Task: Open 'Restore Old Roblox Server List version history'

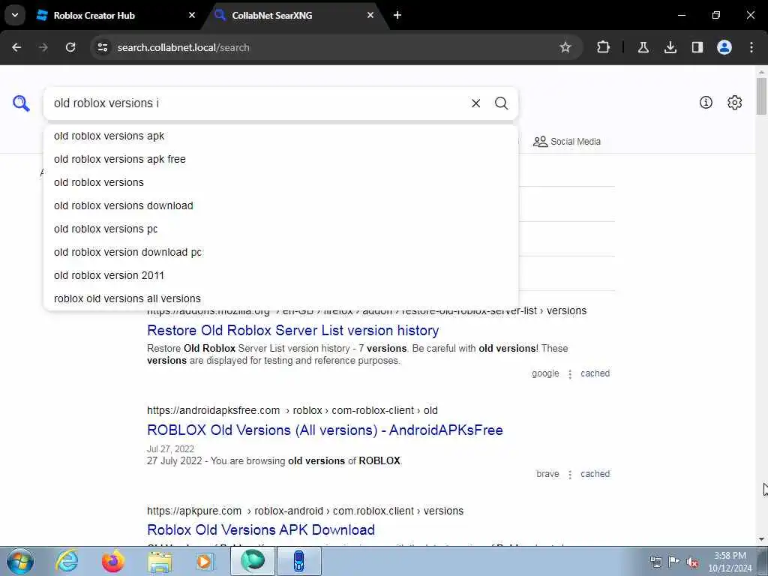Action: point(293,331)
